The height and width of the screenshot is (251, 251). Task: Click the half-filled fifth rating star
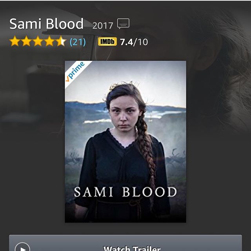[x=61, y=41]
